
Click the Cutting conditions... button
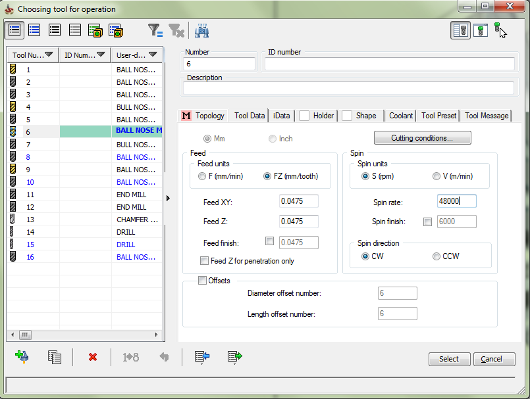click(x=423, y=138)
